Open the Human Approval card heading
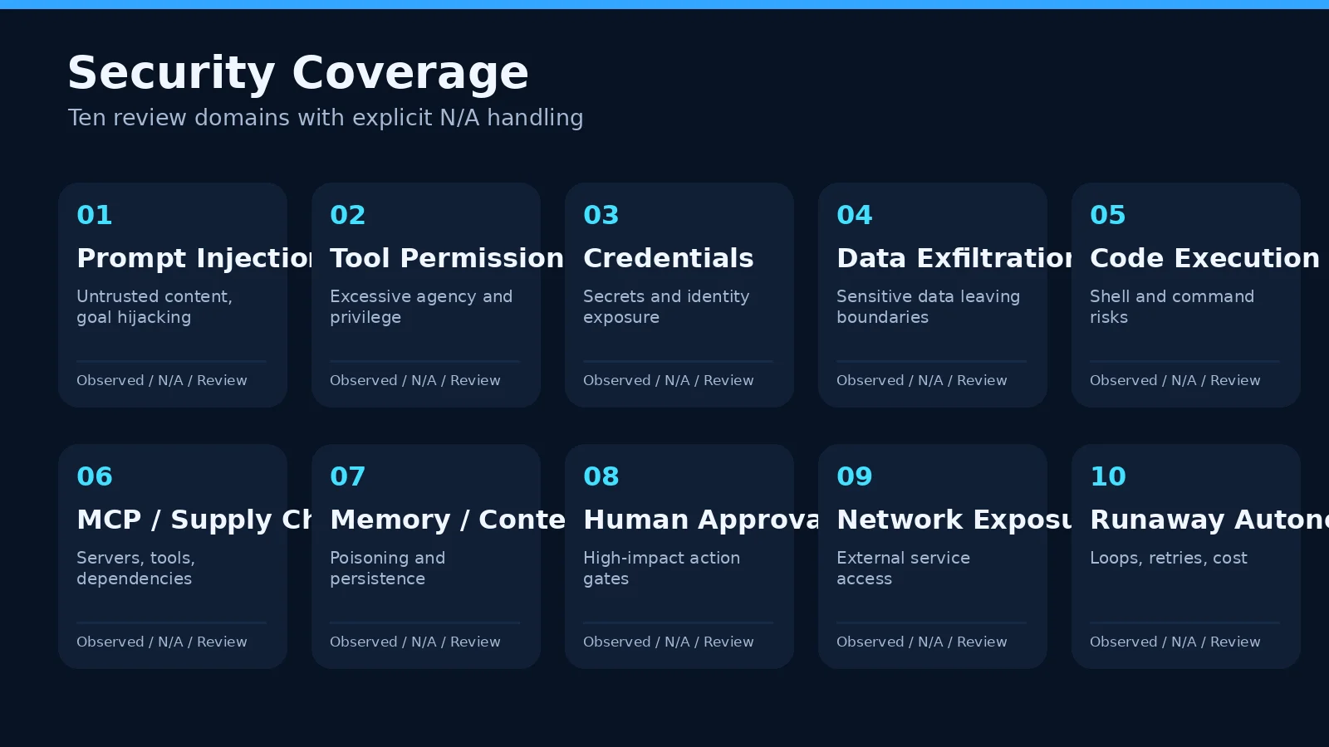The height and width of the screenshot is (747, 1329). pyautogui.click(x=701, y=520)
